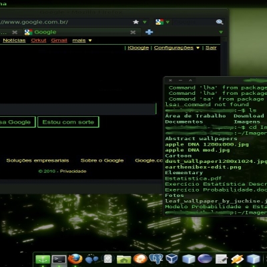
Task: Launch the PostgreSQL elephant dock icon
Action: click(156, 259)
